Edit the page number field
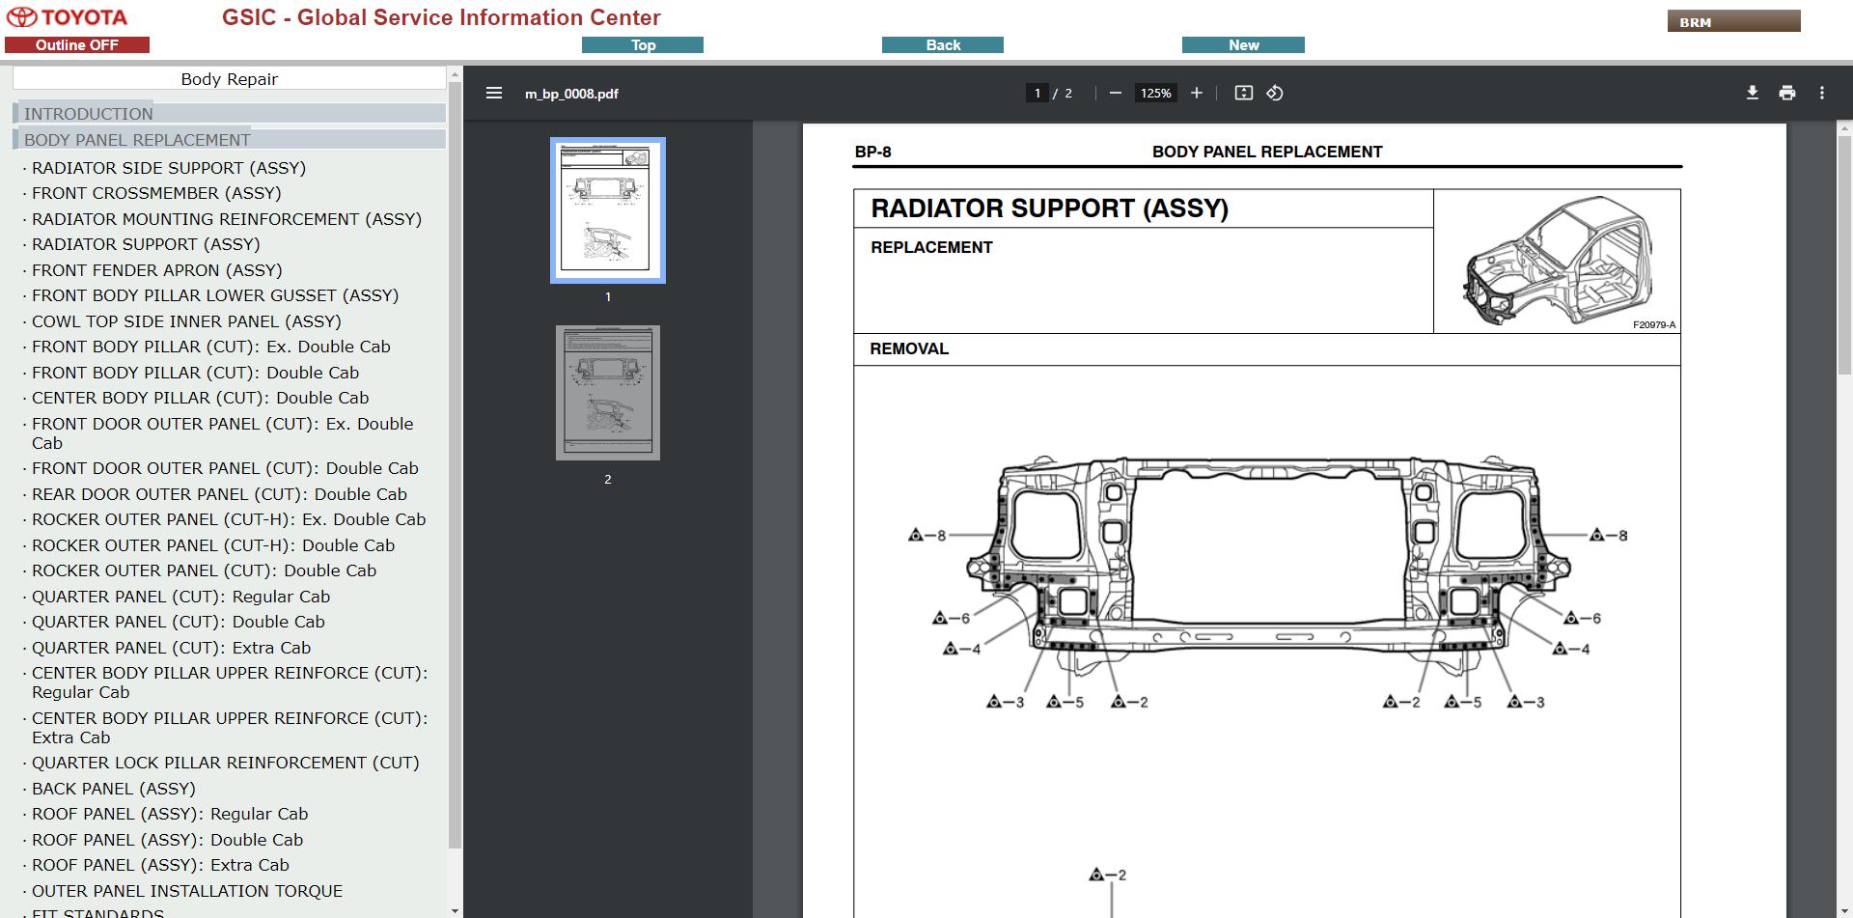The height and width of the screenshot is (918, 1853). tap(1037, 94)
